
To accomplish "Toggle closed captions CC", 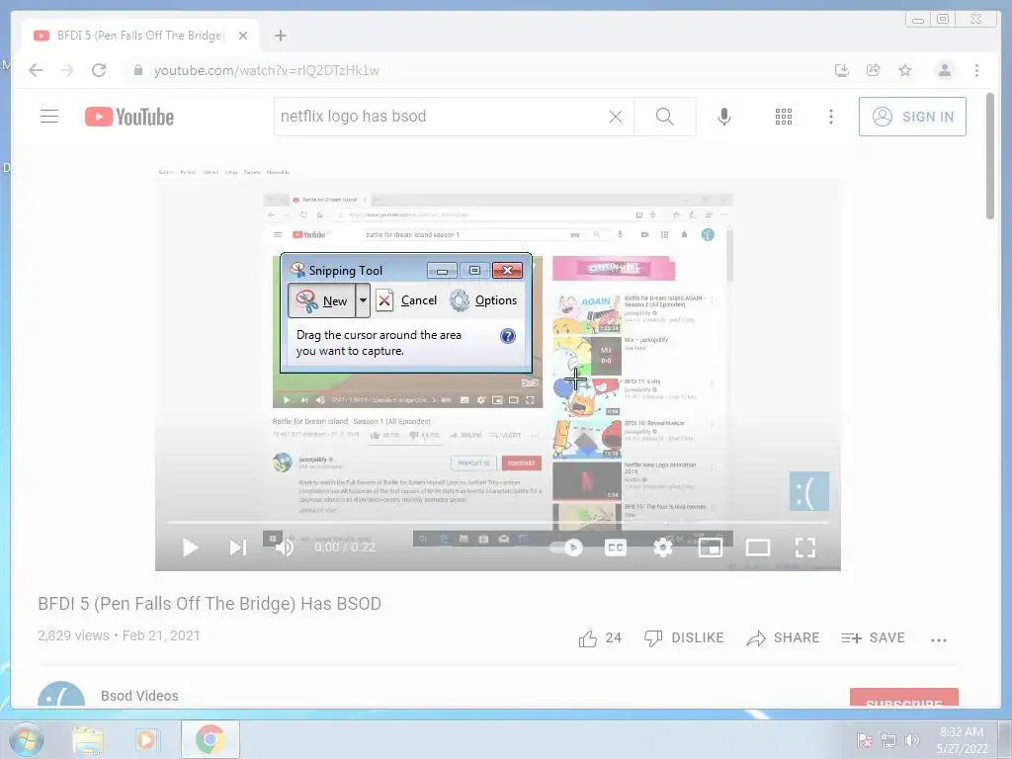I will pos(616,548).
